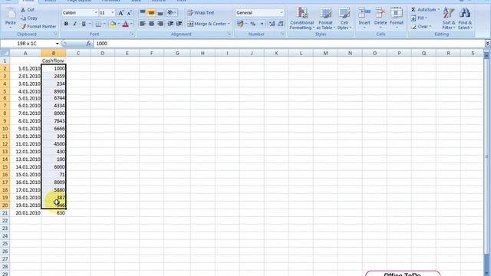Viewport: 491px width, 276px height.
Task: Align text right
Action: (x=160, y=24)
